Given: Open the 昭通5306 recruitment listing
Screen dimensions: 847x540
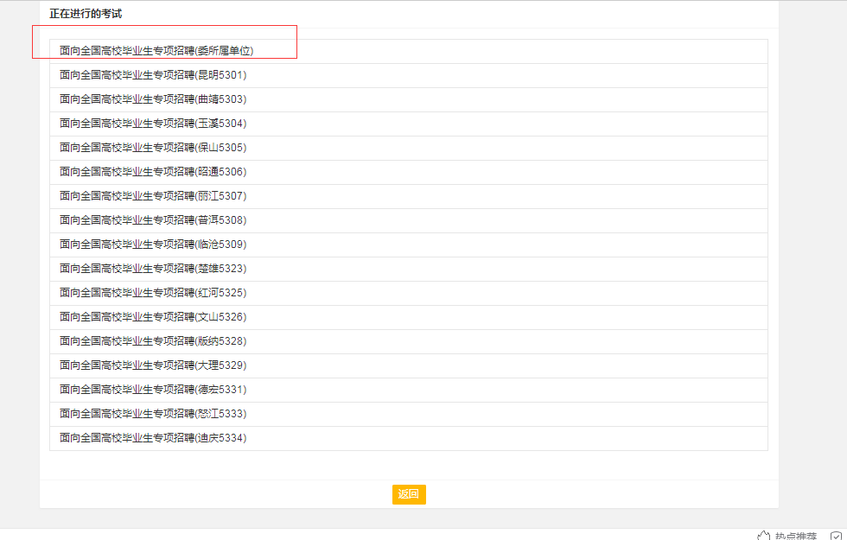Looking at the screenshot, I should tap(153, 172).
